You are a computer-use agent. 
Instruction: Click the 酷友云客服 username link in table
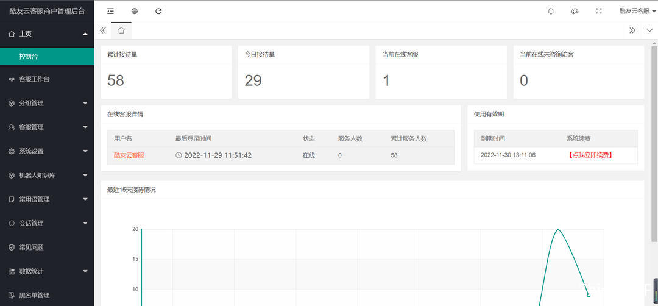129,155
